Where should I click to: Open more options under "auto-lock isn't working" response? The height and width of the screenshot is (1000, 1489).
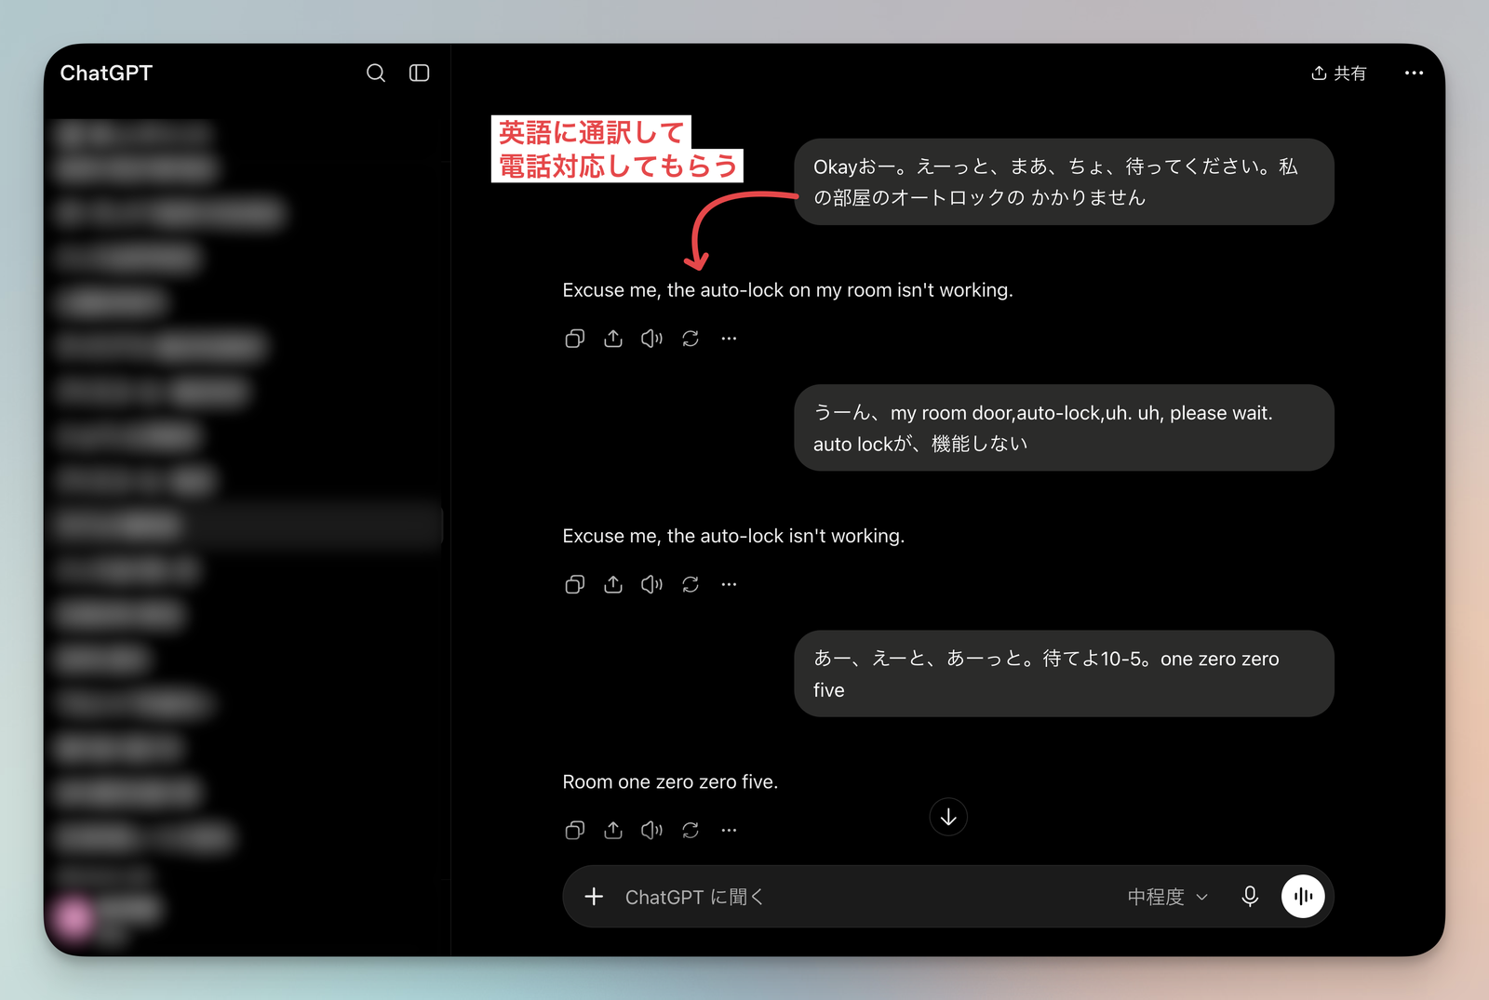[729, 584]
